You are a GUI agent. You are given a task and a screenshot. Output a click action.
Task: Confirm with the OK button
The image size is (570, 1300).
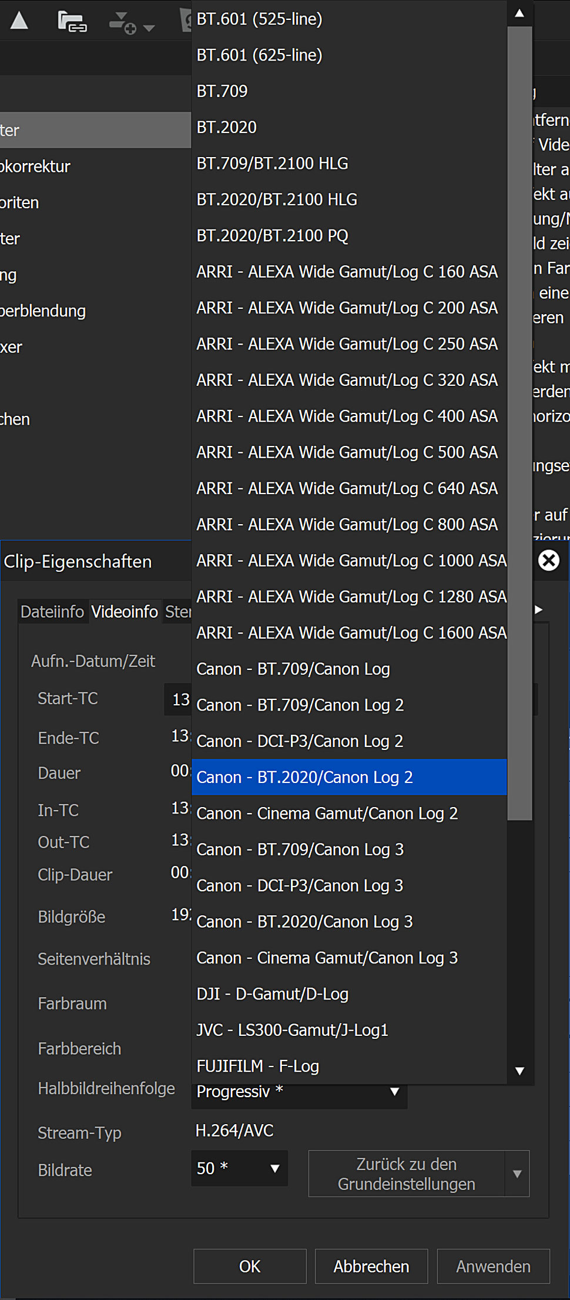pos(250,1266)
